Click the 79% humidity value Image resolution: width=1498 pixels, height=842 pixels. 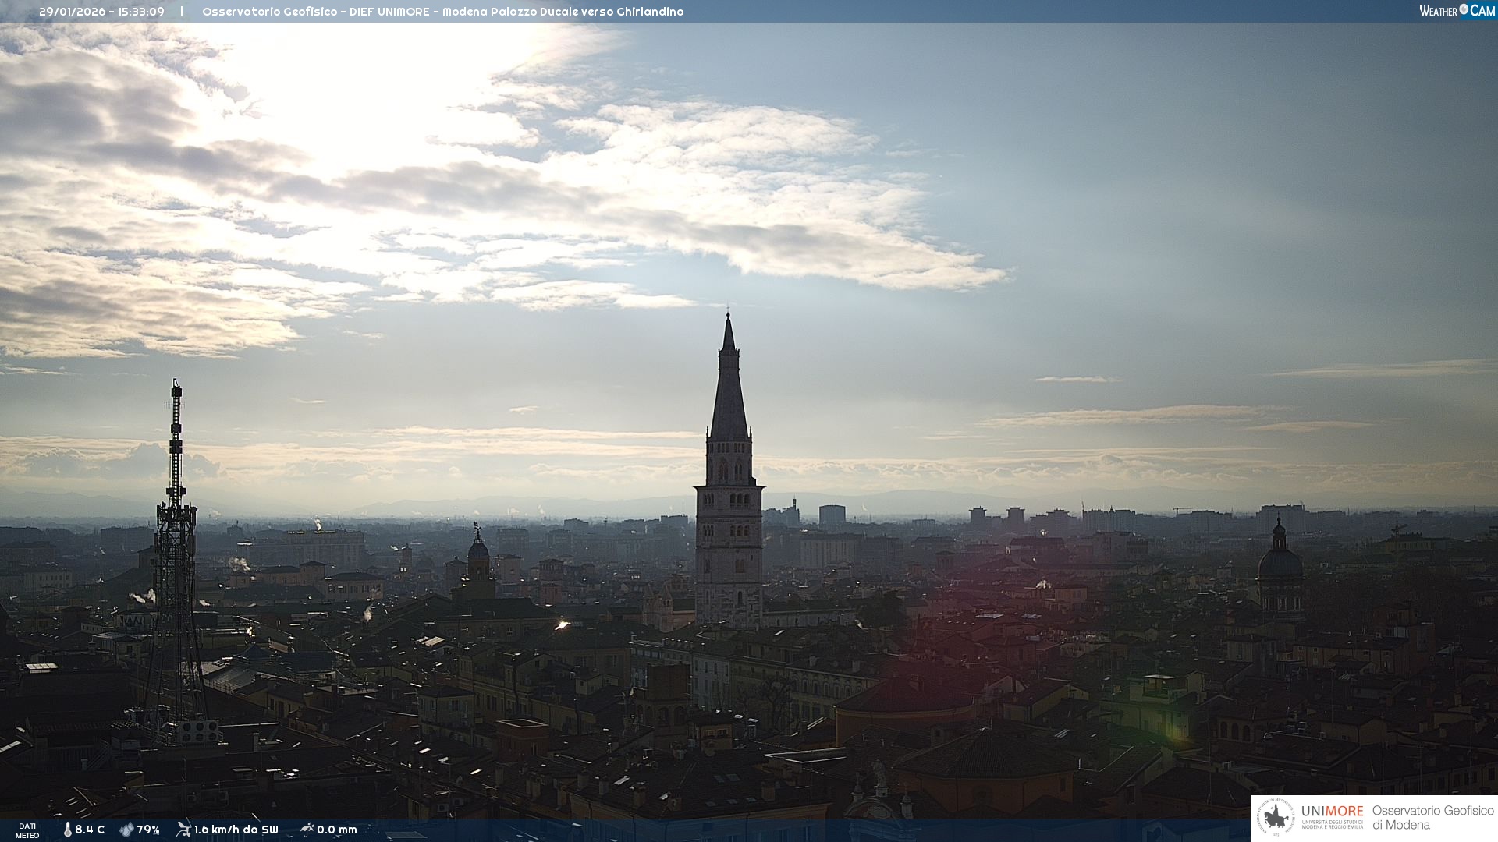tap(148, 830)
